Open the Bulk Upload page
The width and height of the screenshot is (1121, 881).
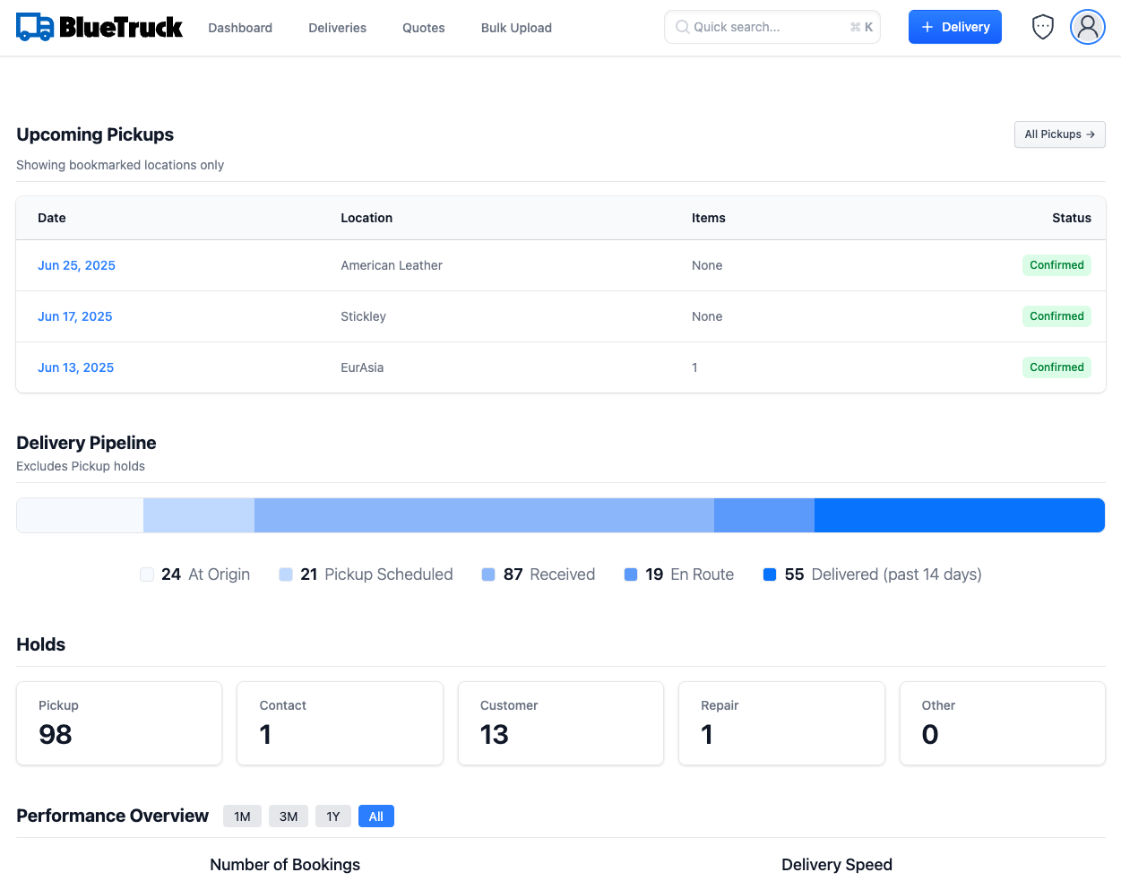[x=516, y=28]
